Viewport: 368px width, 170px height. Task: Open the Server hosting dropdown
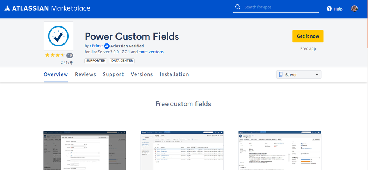click(x=299, y=75)
